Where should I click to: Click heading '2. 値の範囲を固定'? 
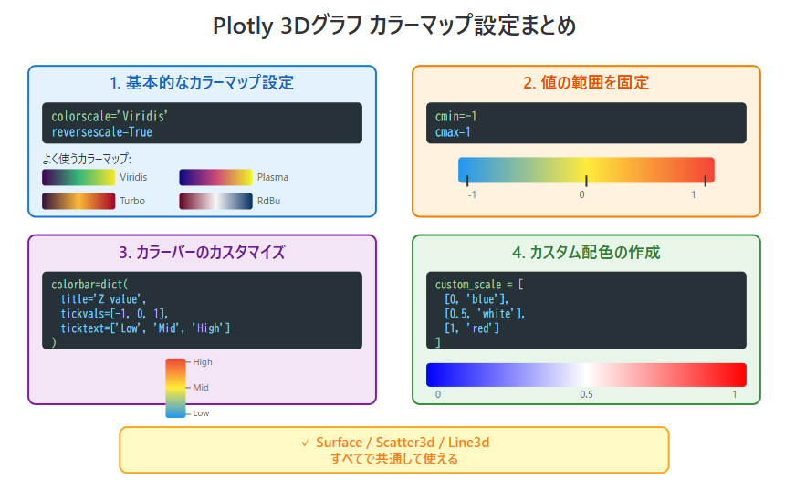click(x=586, y=83)
